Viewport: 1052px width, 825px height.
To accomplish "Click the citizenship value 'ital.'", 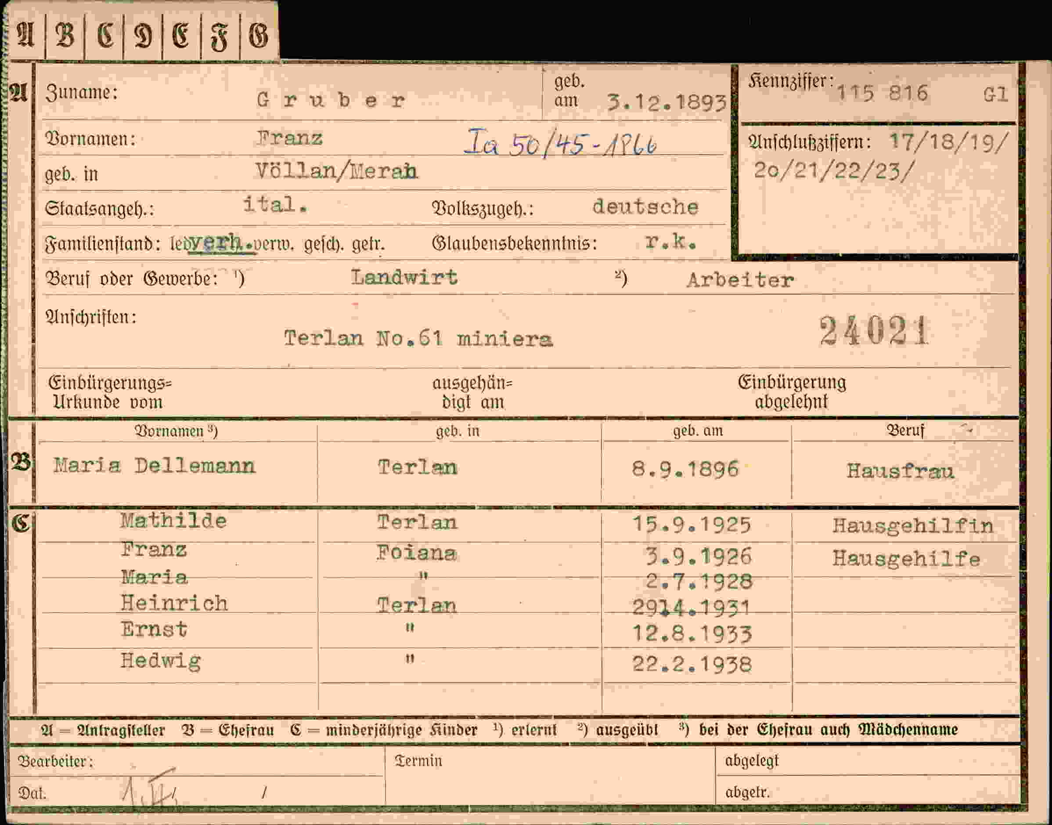I will click(275, 205).
